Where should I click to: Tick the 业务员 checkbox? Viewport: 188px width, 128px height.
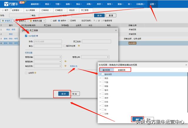click(x=26, y=73)
